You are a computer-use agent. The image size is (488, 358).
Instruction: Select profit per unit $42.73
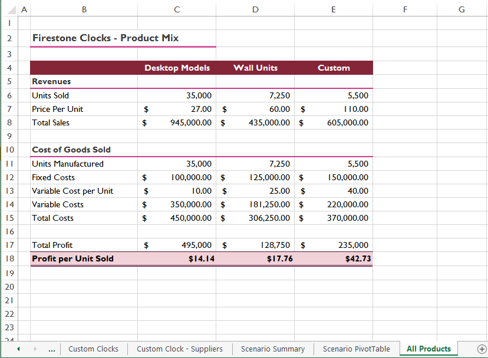334,258
